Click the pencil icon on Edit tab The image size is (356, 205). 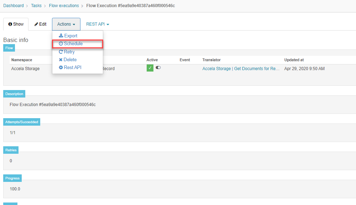(36, 24)
